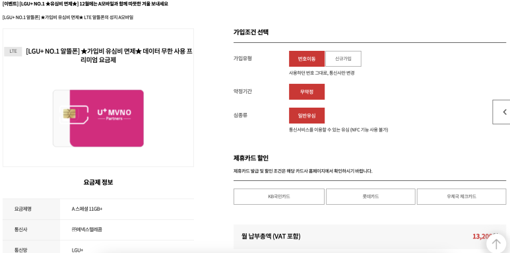Click the plan title heading with stars
This screenshot has height=253, width=510.
point(110,55)
